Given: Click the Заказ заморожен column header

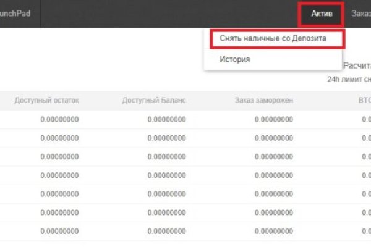Looking at the screenshot, I should (x=264, y=100).
